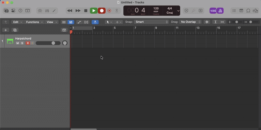This screenshot has width=261, height=130.
Task: Toggle record enable on Harpsichord
Action: pos(28,43)
